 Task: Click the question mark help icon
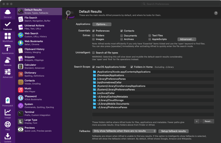pos(216,13)
